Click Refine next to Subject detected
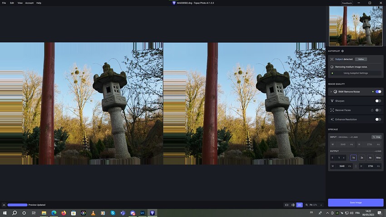This screenshot has width=386, height=217. [361, 59]
